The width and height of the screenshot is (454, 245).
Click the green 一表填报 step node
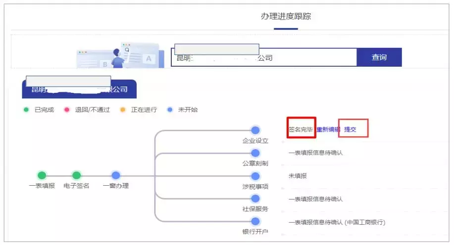[42, 175]
